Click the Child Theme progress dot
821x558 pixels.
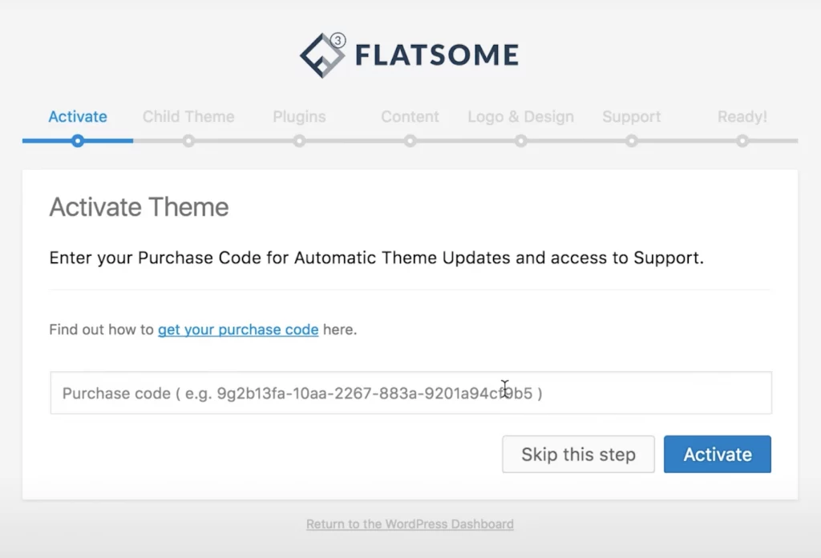click(x=188, y=141)
